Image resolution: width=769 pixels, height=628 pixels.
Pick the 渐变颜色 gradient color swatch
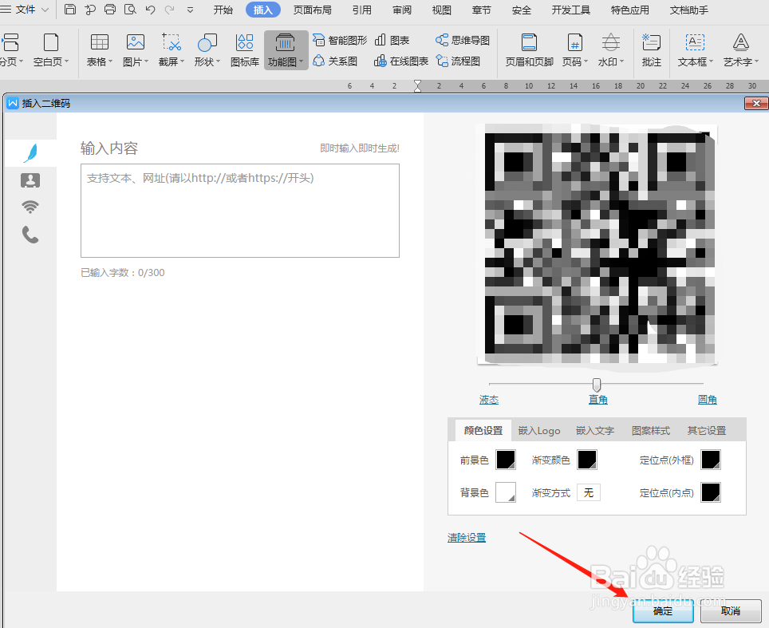coord(587,460)
